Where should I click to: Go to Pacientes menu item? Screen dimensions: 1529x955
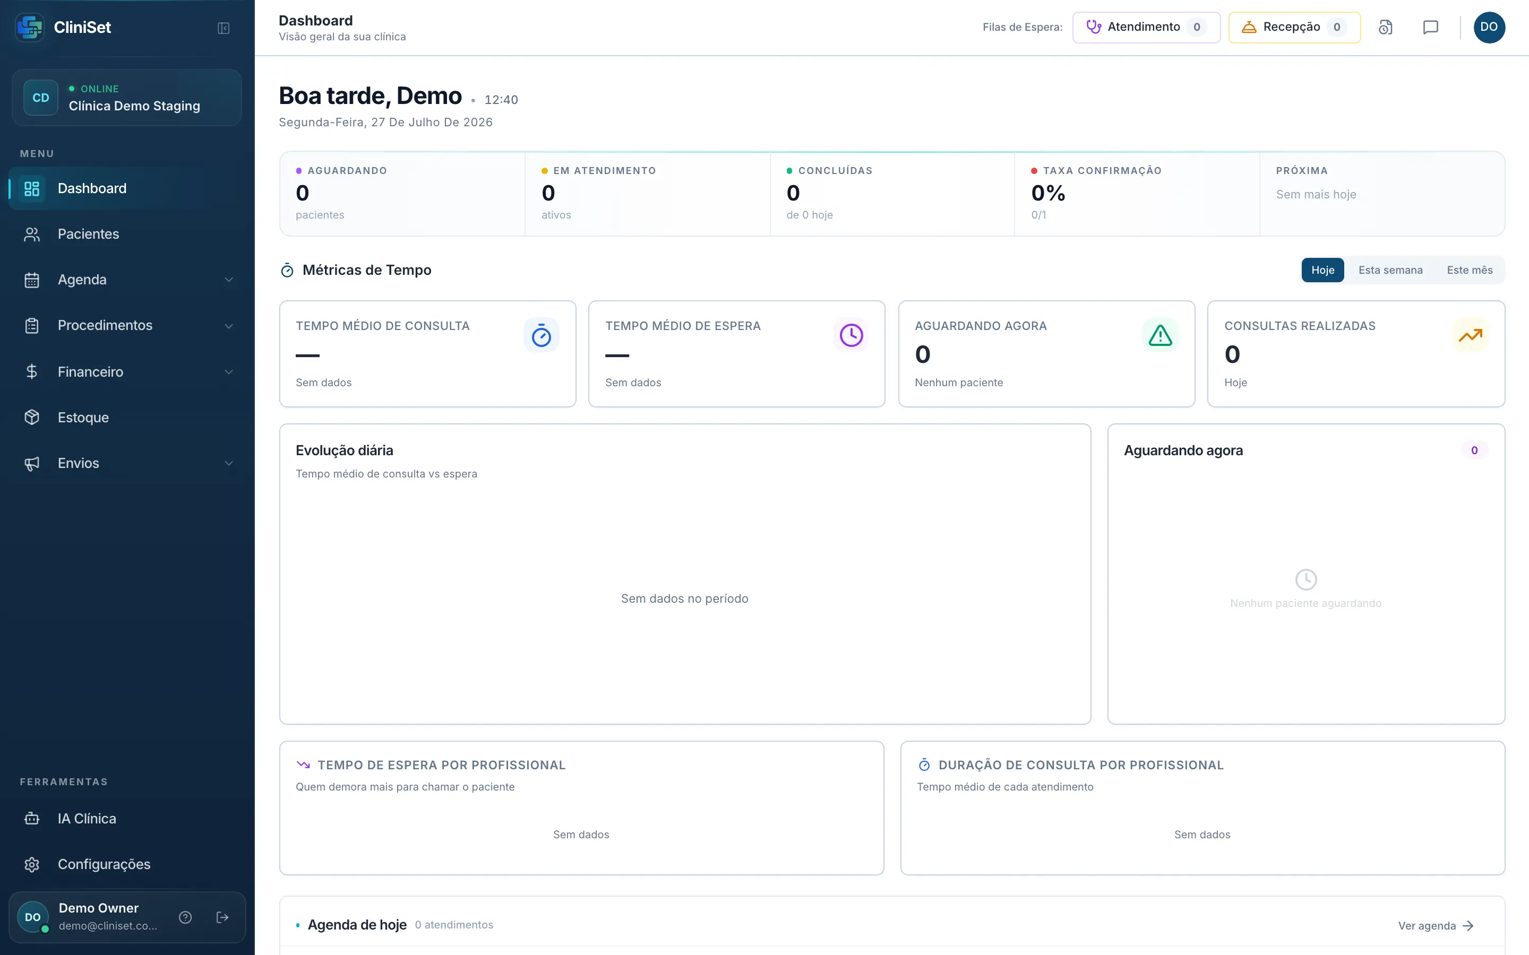[127, 235]
